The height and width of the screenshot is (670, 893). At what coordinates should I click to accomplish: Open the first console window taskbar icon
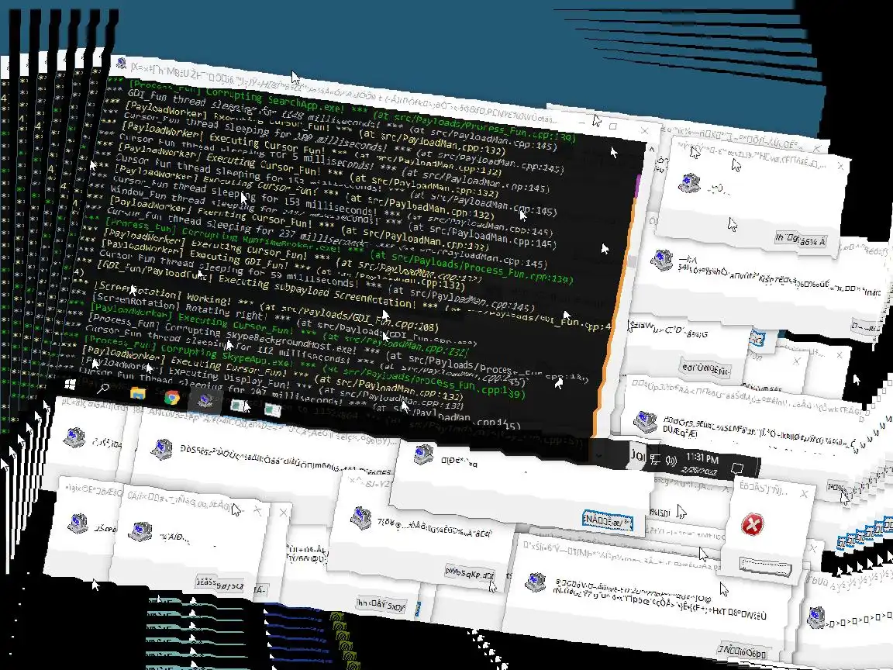coord(238,406)
